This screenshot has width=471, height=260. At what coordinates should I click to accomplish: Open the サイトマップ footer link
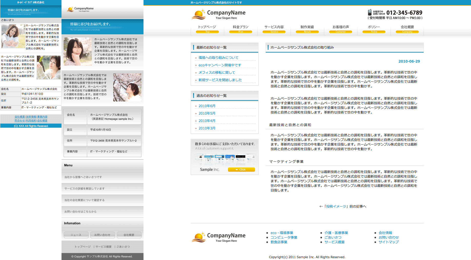point(388,242)
